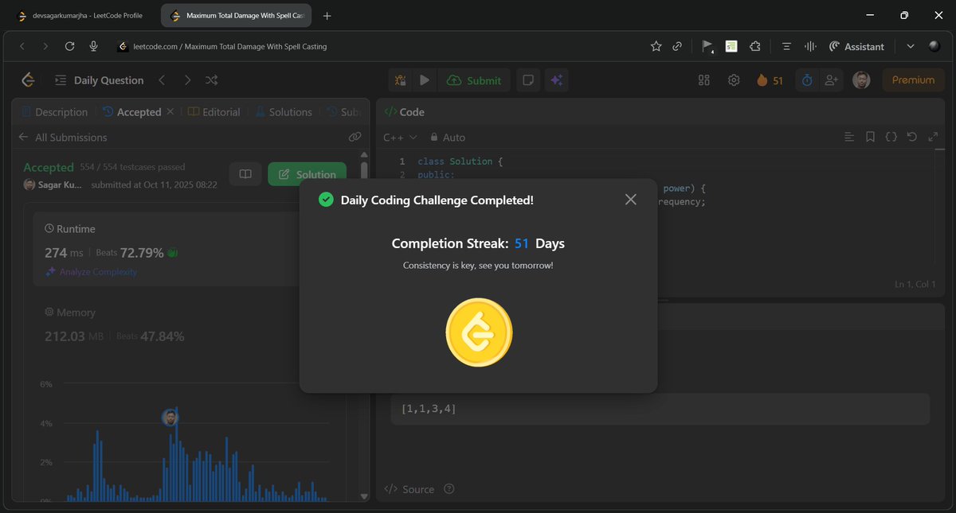Click the format code lines icon

(x=849, y=138)
